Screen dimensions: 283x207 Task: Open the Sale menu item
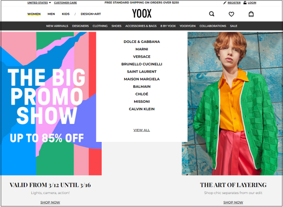[x=233, y=26]
